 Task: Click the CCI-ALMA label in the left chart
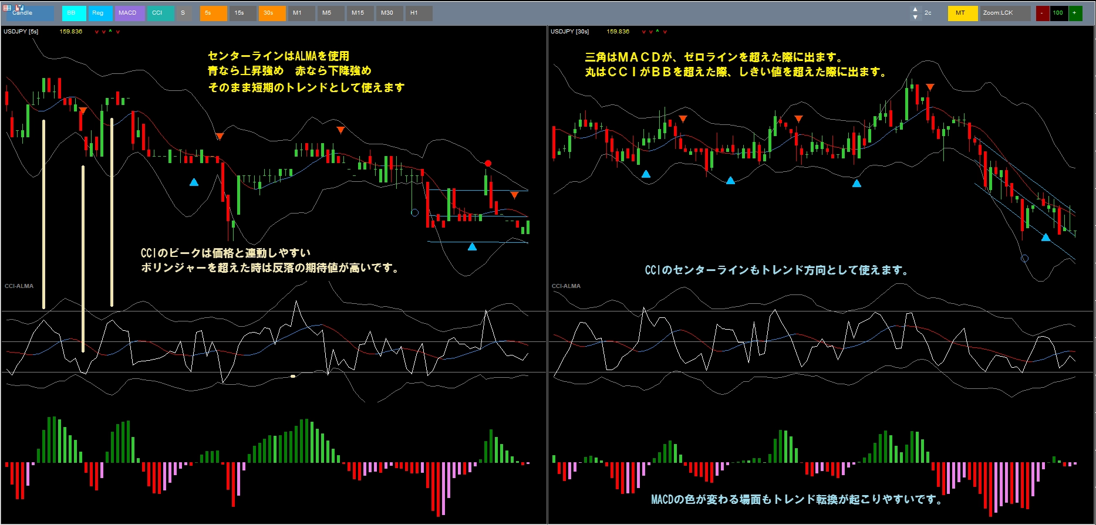coord(19,286)
